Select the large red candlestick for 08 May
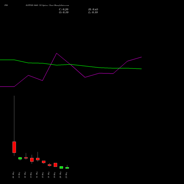Screen dimensions: 184x184 click(x=14, y=147)
